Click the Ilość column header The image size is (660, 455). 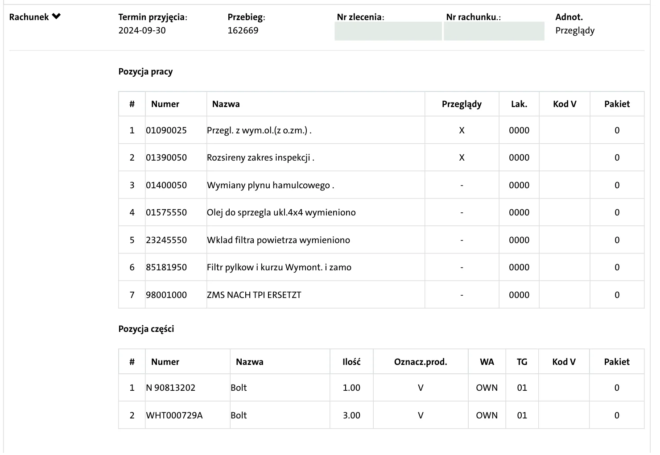tap(351, 362)
